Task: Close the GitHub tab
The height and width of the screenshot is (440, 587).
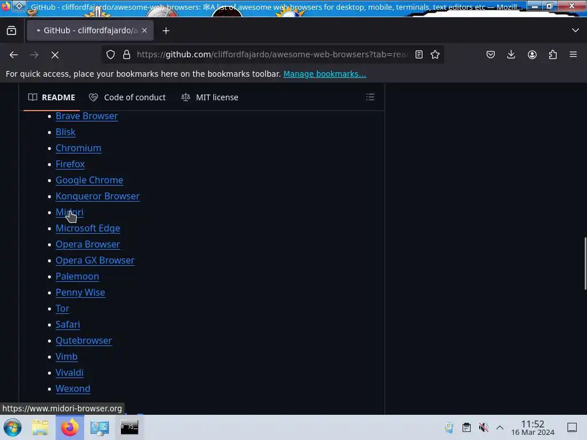Action: [x=144, y=30]
